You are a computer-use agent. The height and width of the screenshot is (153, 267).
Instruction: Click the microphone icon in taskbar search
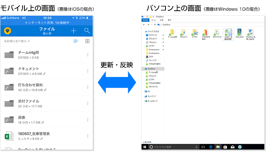coord(196,147)
